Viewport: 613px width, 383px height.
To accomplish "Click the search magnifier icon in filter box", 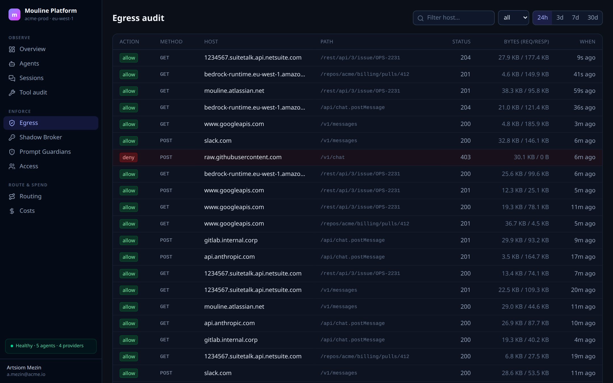I will pos(421,18).
